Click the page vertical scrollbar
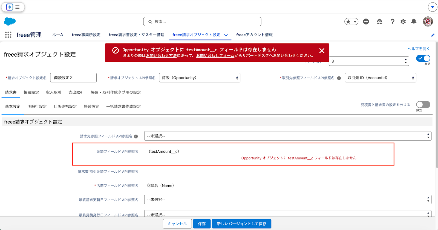The image size is (438, 230). 437,105
